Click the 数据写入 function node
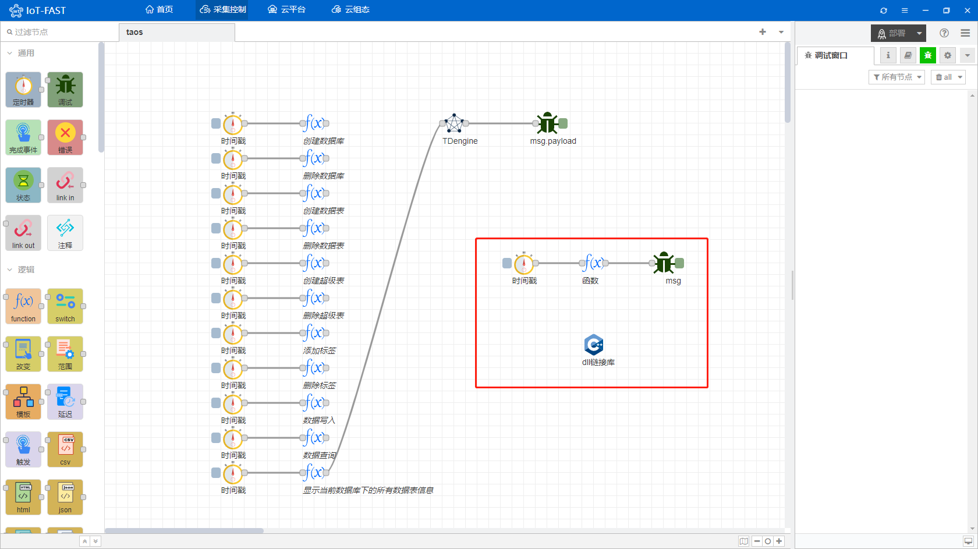The height and width of the screenshot is (549, 978). (314, 403)
